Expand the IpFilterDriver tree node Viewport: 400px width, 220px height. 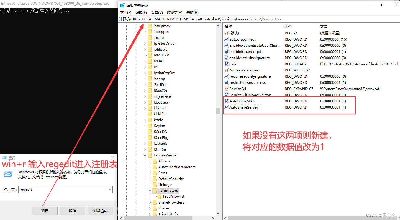pyautogui.click(x=145, y=44)
